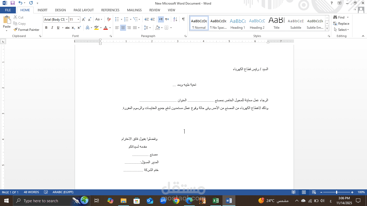Apply underline to the text
This screenshot has width=367, height=206.
58,28
